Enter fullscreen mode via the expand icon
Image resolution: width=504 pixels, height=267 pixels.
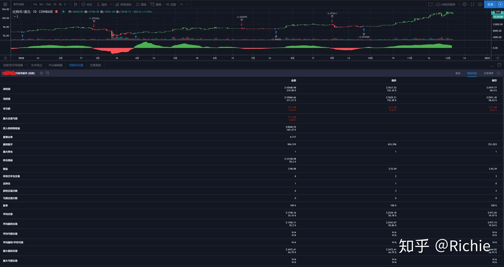472,4
